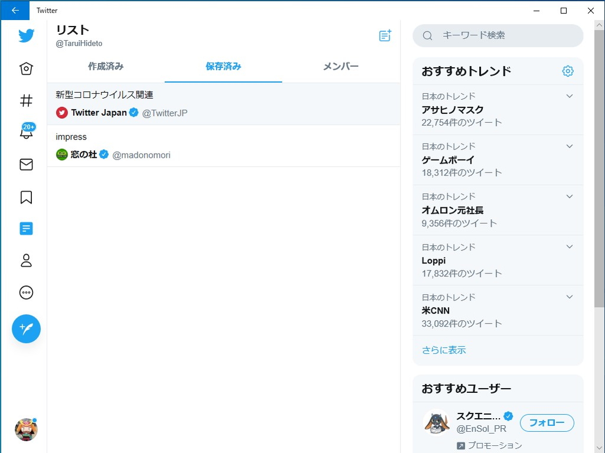Switch to the メンバー tab
This screenshot has height=453, width=605.
(x=341, y=67)
